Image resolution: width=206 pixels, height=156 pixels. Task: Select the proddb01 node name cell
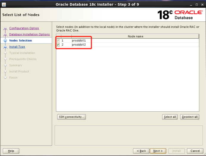click(x=135, y=40)
